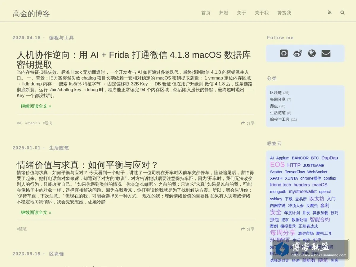Share the 人机协作逆向 post via 分享
Screen dimensions: 356x267
point(248,123)
